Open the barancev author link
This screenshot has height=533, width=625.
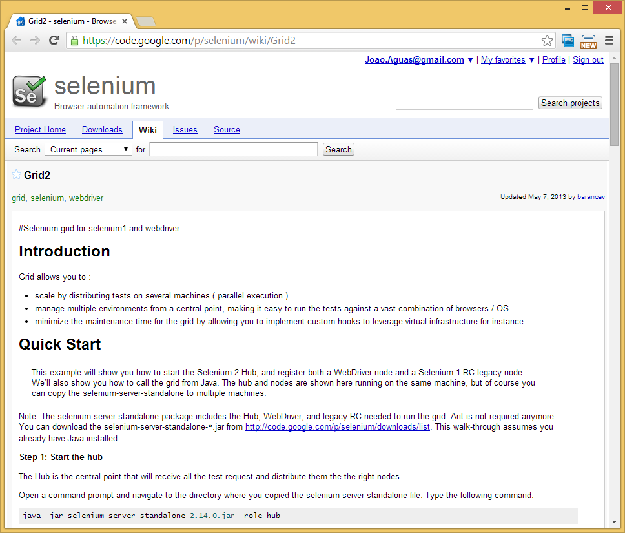pyautogui.click(x=591, y=196)
